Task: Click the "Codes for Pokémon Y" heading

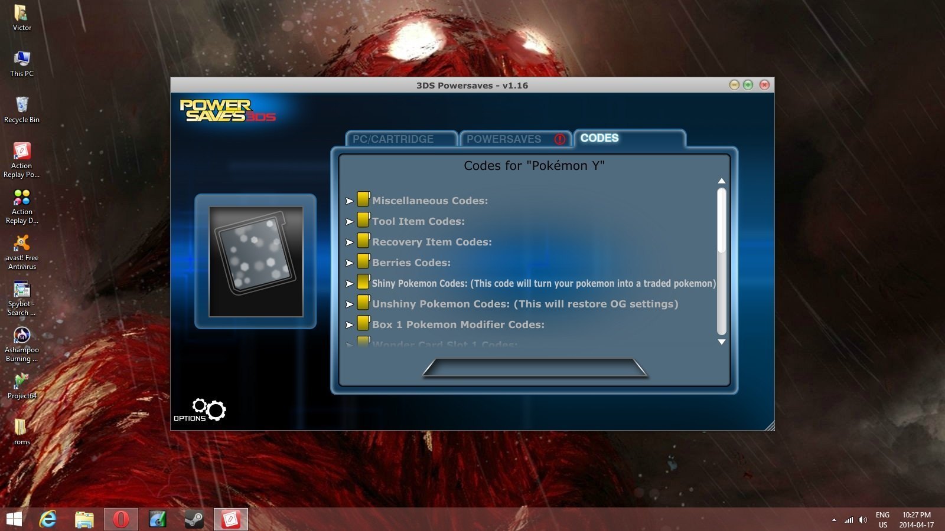Action: click(x=534, y=166)
